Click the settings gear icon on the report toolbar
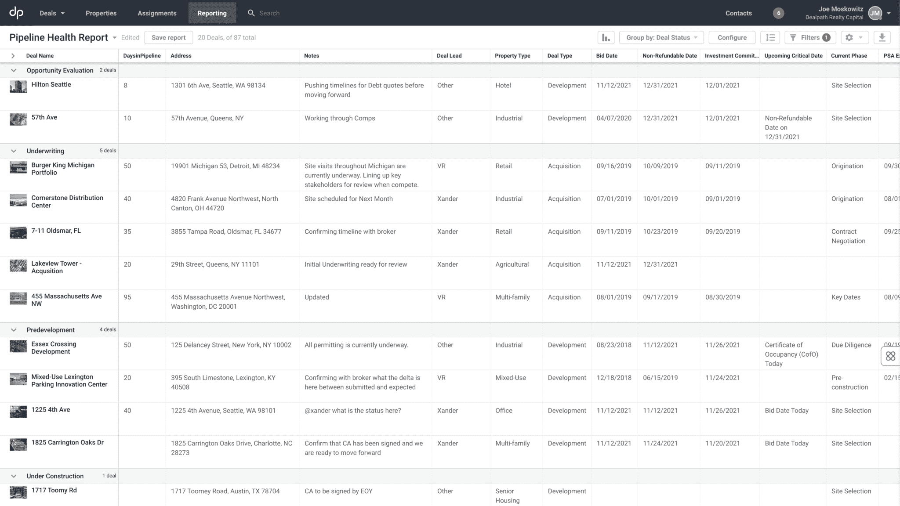 851,37
